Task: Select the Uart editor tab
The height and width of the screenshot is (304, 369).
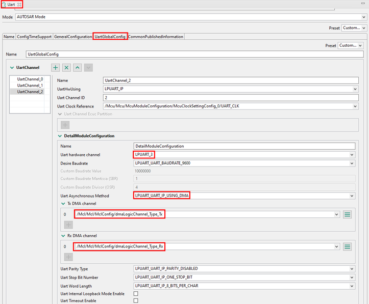Action: click(x=11, y=5)
